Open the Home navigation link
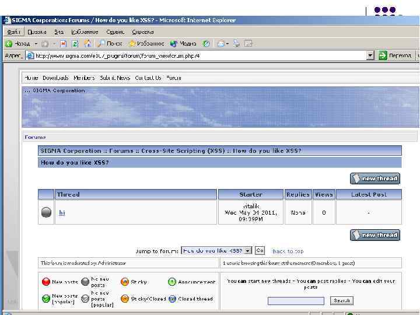 [32, 78]
